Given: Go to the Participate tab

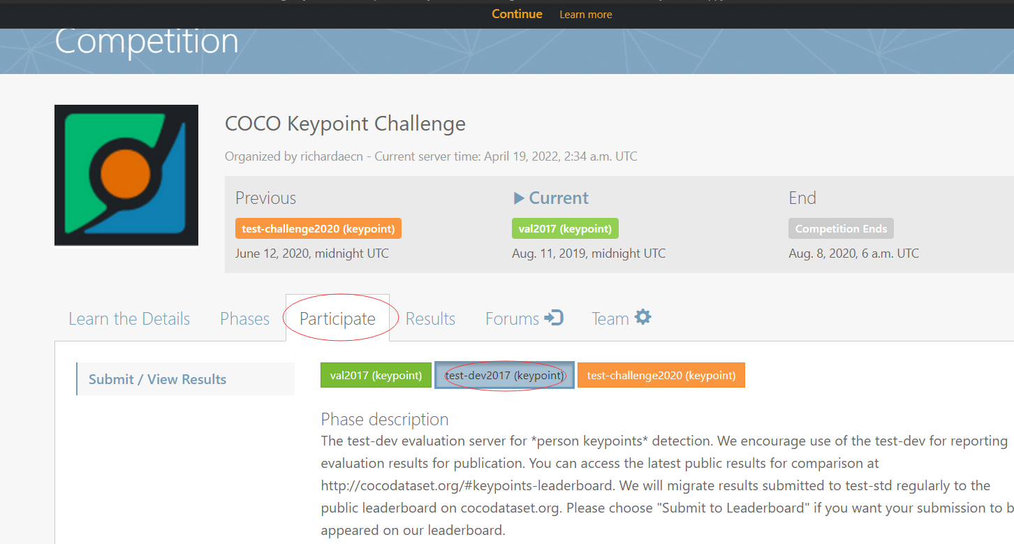Looking at the screenshot, I should pos(337,318).
